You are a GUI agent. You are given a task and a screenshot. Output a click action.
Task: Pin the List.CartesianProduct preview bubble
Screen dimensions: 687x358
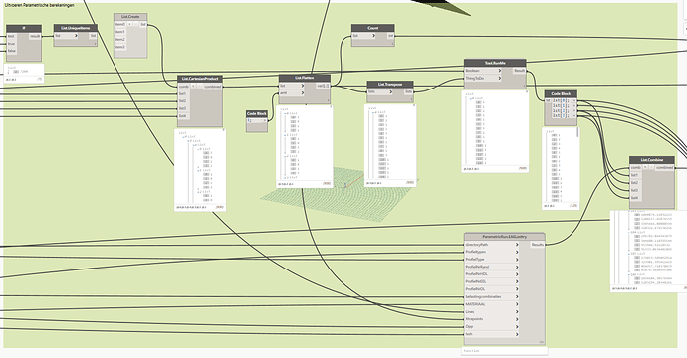point(224,130)
